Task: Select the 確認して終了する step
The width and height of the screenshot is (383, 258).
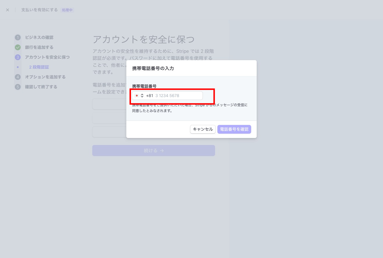Action: coord(41,87)
